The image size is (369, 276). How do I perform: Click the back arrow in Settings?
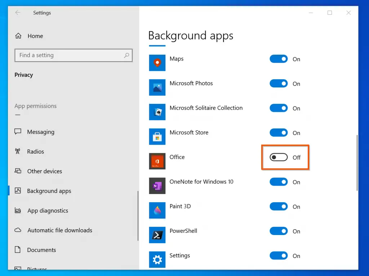[18, 13]
